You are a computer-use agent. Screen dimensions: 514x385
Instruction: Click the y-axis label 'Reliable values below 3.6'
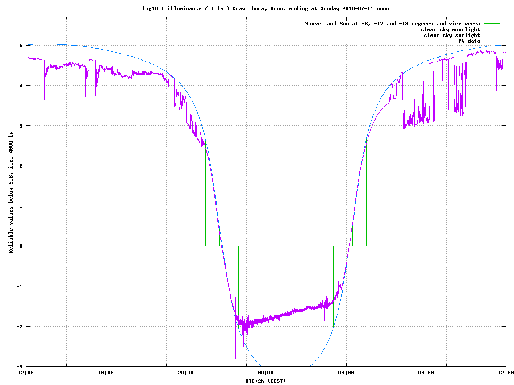click(11, 192)
